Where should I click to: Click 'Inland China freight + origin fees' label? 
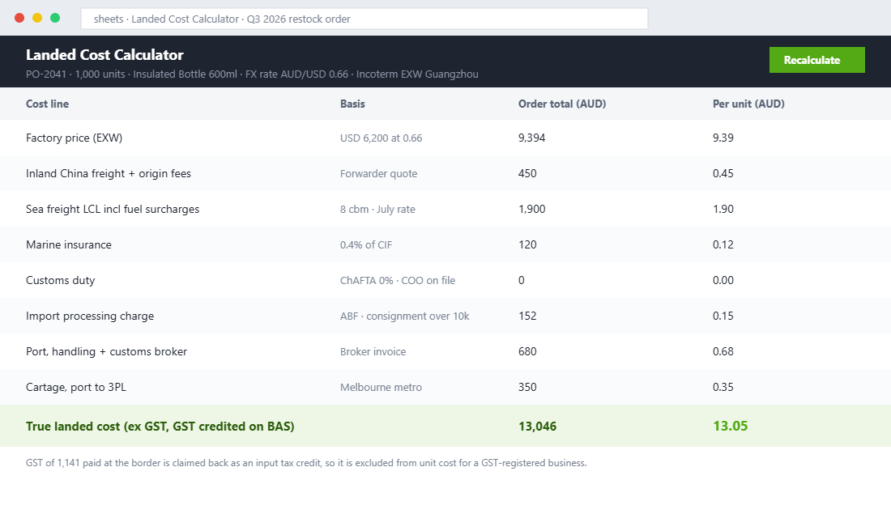(108, 174)
